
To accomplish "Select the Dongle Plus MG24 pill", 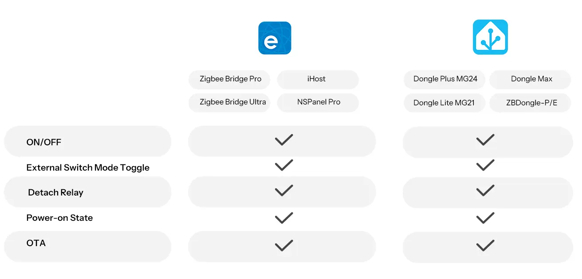I will click(445, 79).
